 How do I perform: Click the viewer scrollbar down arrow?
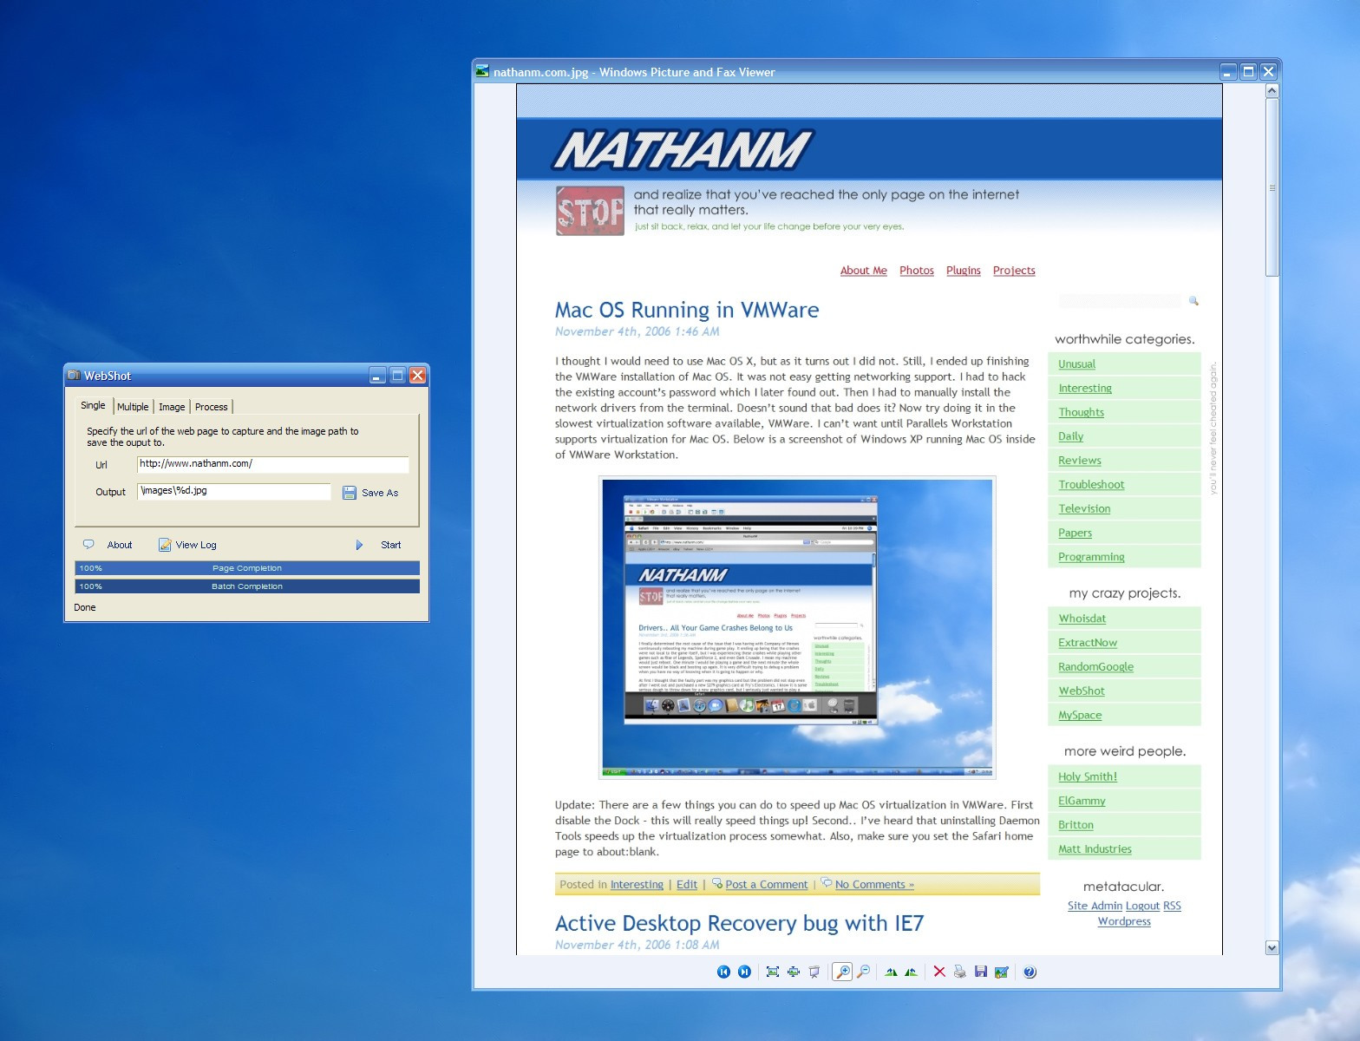[1272, 947]
